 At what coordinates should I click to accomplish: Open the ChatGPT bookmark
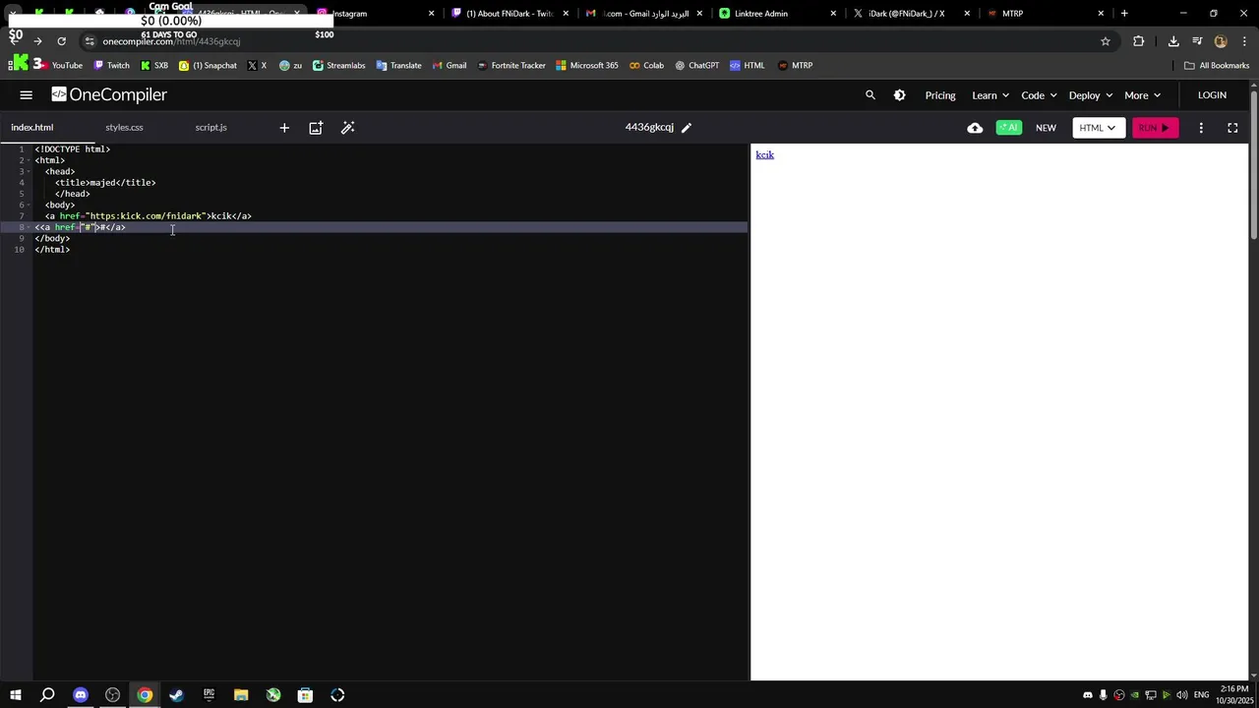696,66
